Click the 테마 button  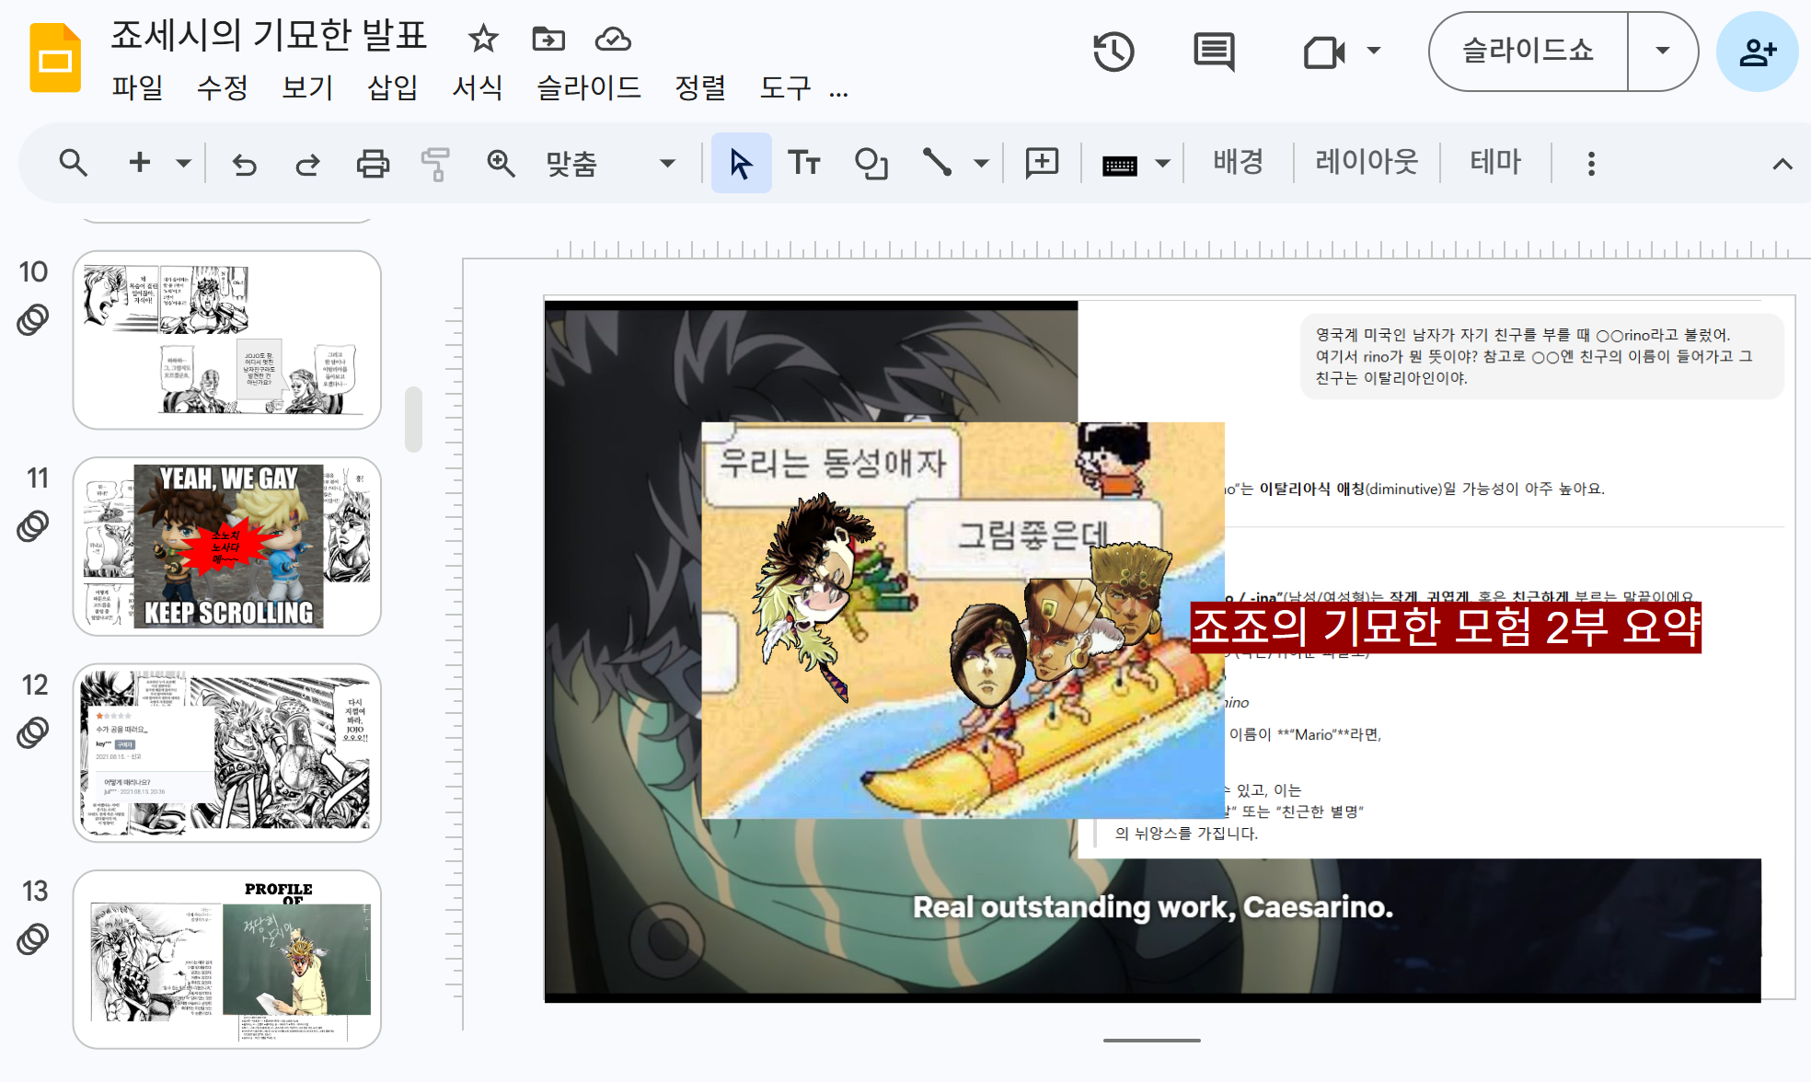coord(1495,163)
